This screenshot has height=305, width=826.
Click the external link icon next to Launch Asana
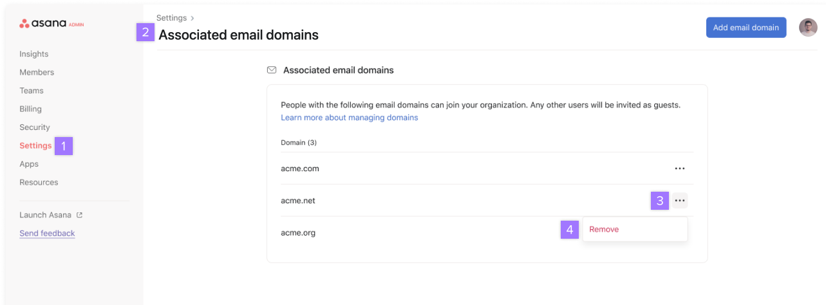79,215
